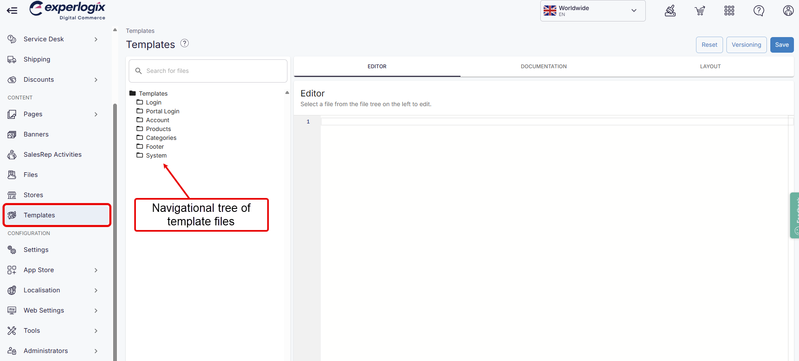The image size is (799, 361).
Task: Click the shopping cart icon in header
Action: tap(700, 11)
